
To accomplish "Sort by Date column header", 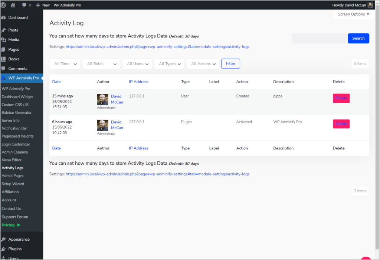I will click(56, 82).
